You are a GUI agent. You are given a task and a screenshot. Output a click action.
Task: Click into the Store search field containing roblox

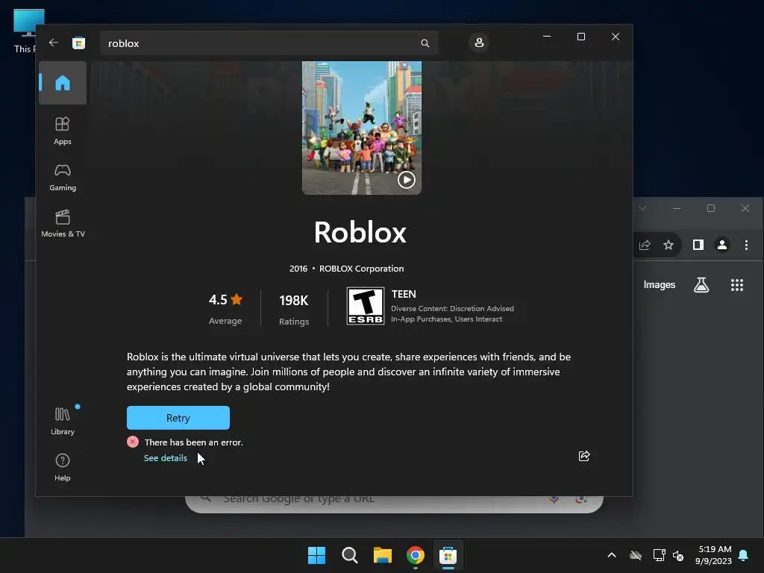(269, 43)
